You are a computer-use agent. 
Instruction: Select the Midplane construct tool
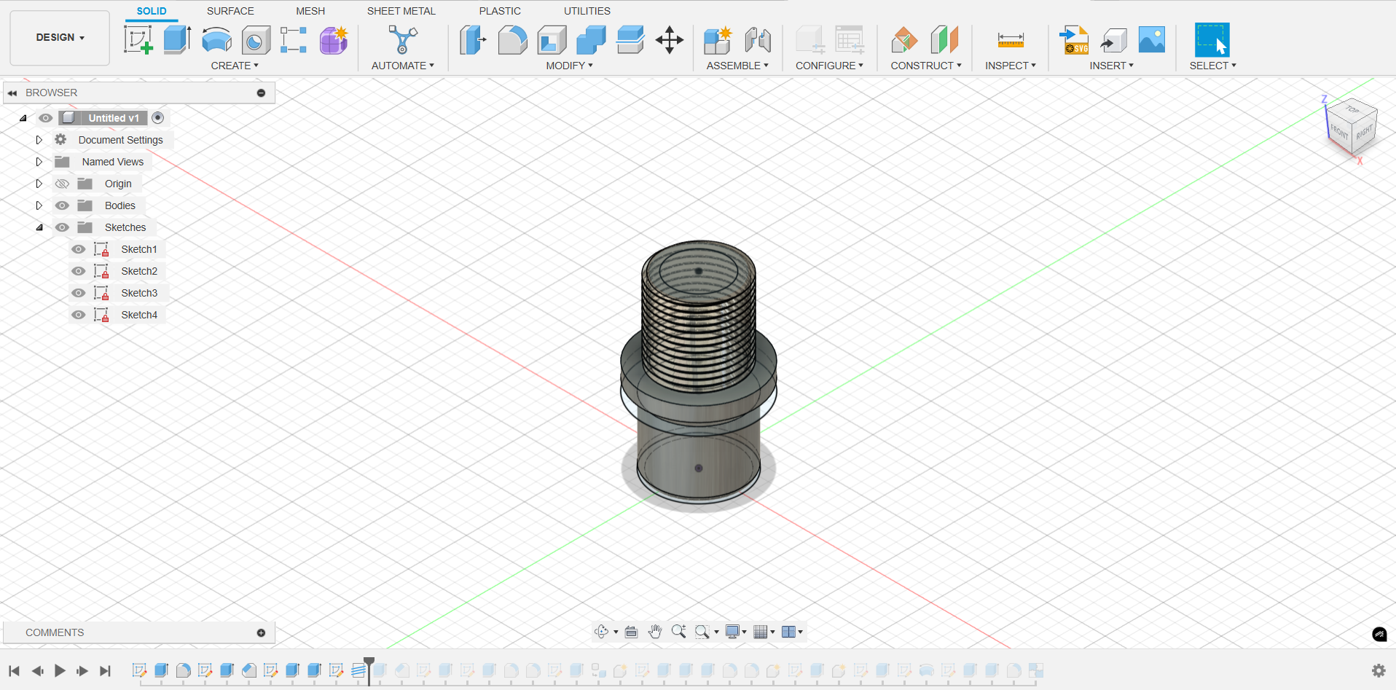(x=944, y=39)
